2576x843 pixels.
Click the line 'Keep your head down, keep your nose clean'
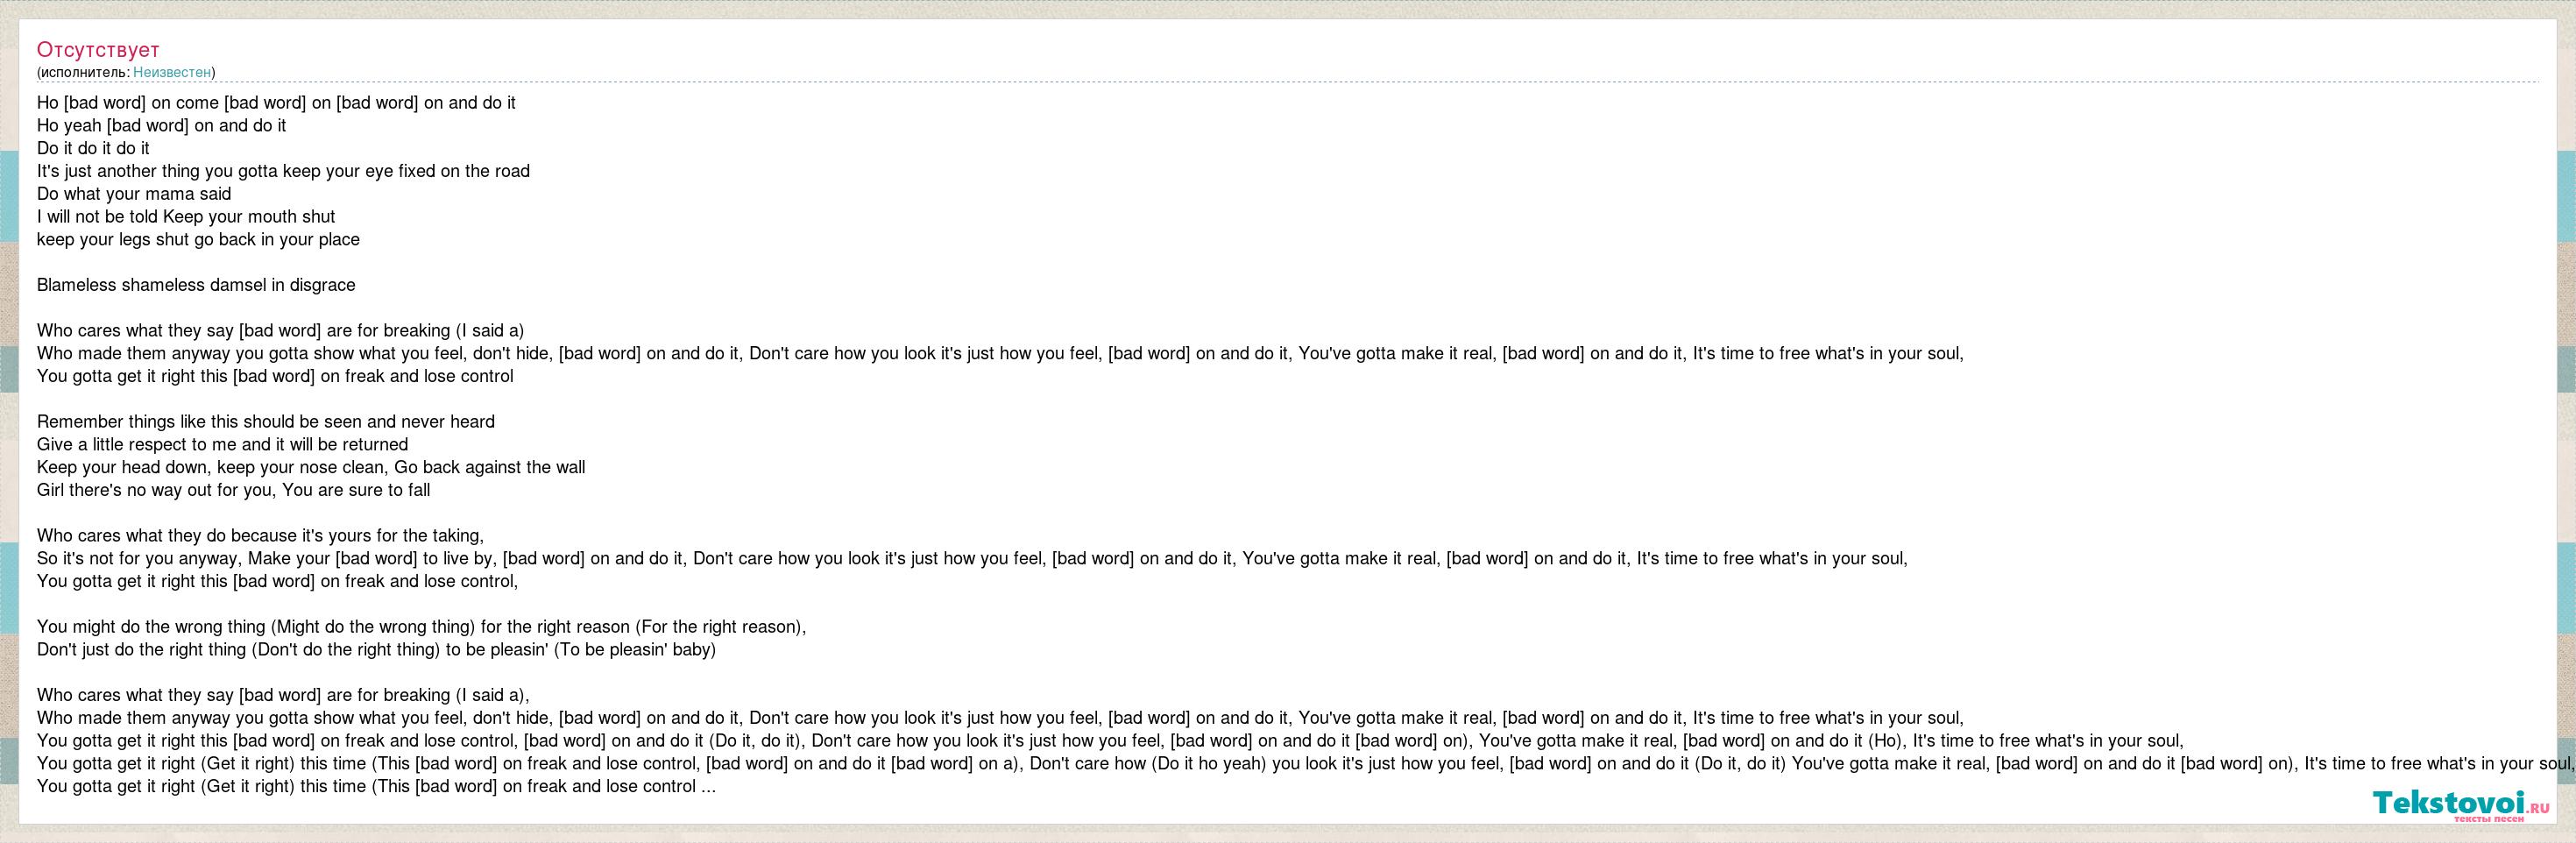click(x=311, y=468)
